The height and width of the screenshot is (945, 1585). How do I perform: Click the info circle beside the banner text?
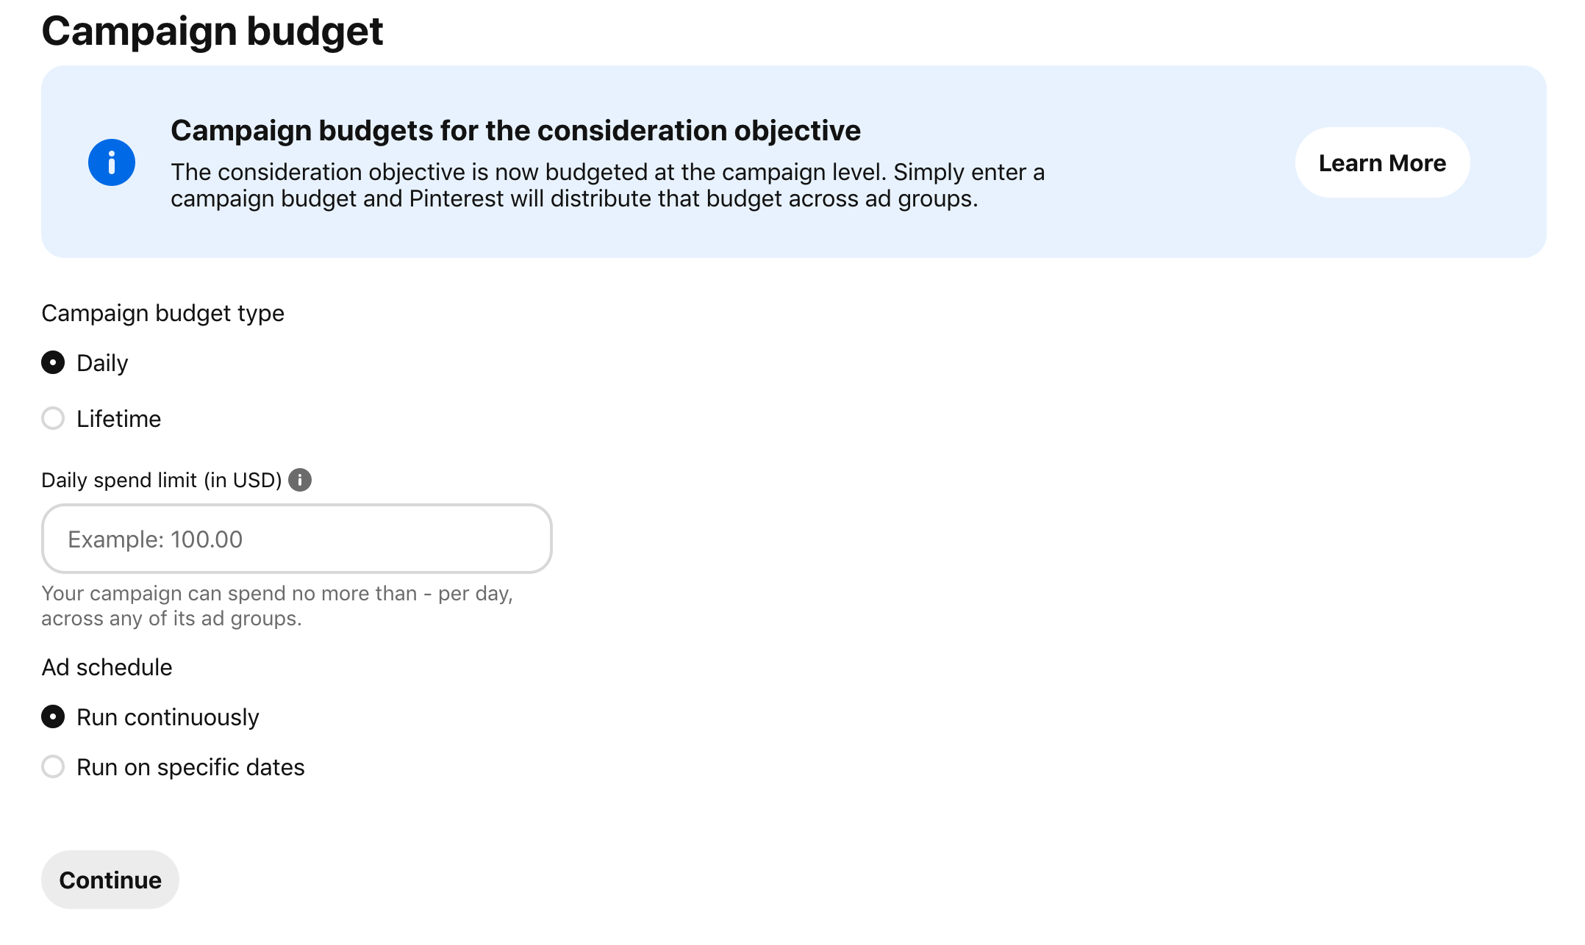(112, 162)
